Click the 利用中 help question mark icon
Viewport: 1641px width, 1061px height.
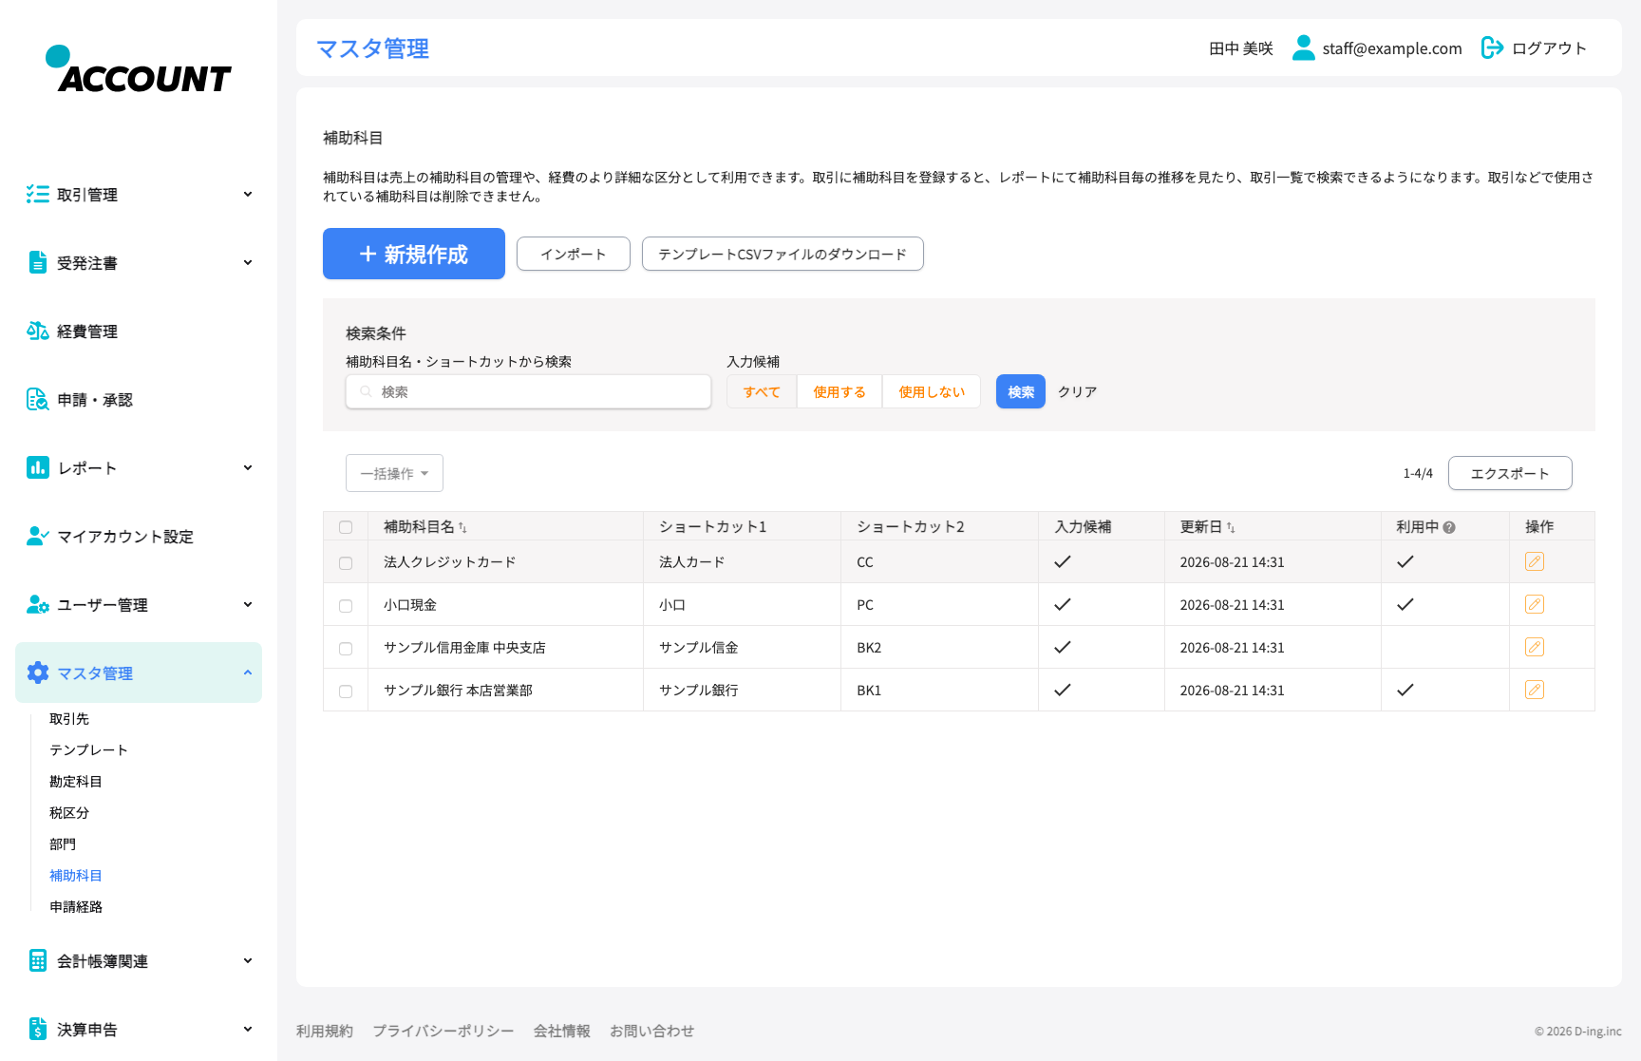[x=1449, y=527]
